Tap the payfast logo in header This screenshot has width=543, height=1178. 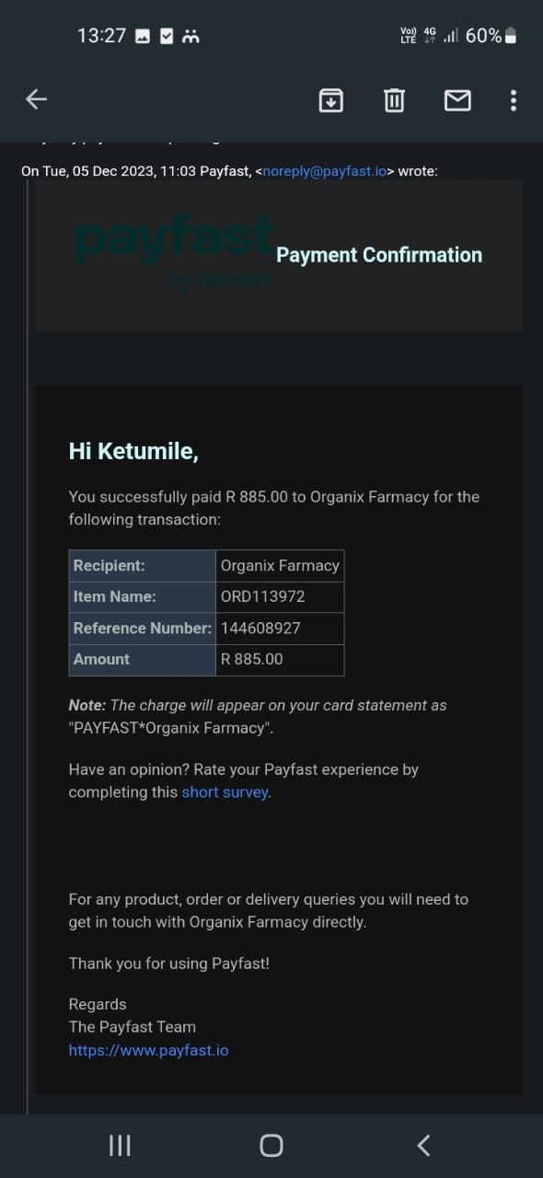click(x=174, y=250)
